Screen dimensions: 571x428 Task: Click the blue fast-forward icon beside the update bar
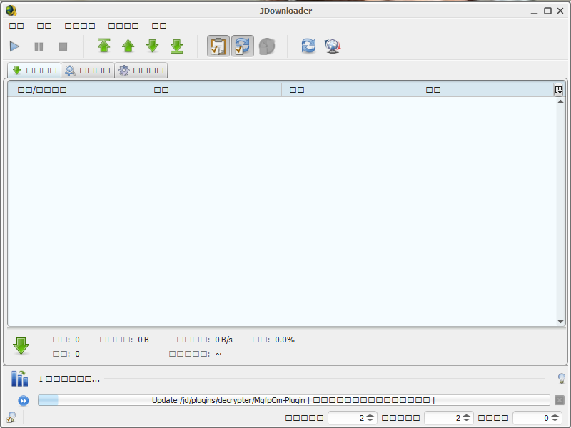[24, 401]
